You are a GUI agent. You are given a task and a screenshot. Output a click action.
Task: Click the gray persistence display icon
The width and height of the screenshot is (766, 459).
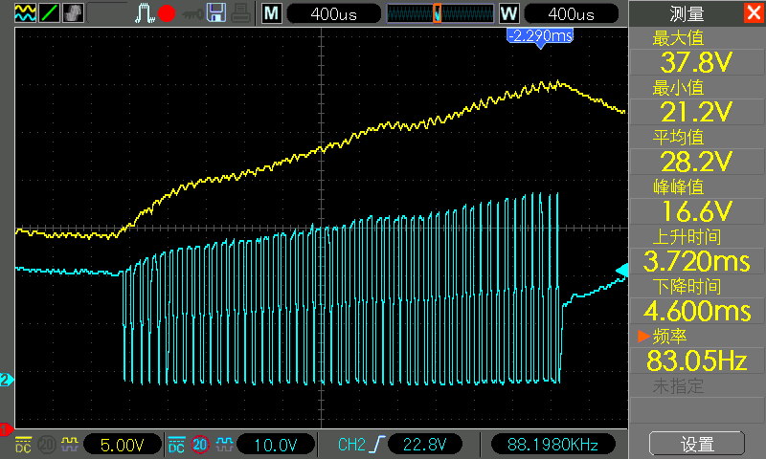pos(73,13)
